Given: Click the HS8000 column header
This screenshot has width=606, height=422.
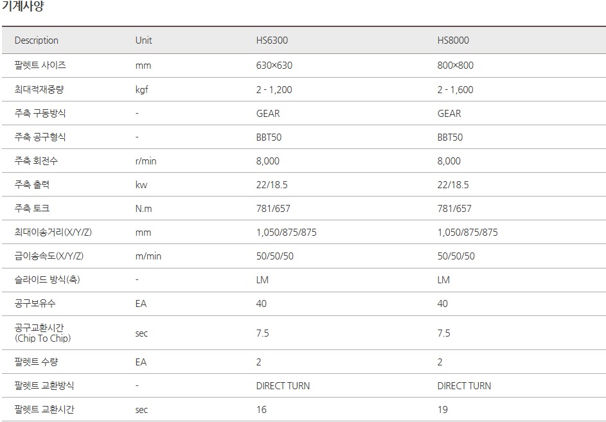Looking at the screenshot, I should [x=453, y=40].
